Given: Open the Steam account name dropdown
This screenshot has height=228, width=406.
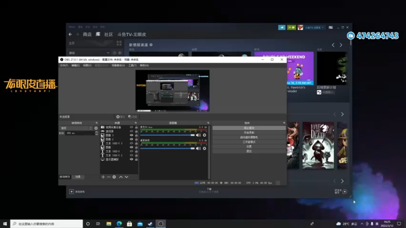Looking at the screenshot, I should pyautogui.click(x=314, y=27).
